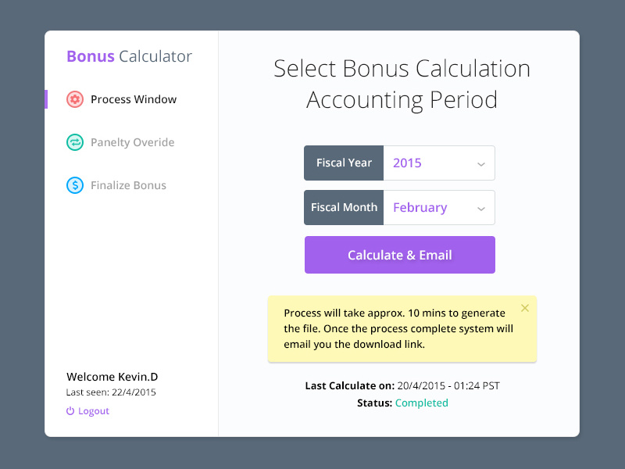Click the Fiscal Year chevron icon
This screenshot has width=625, height=469.
pyautogui.click(x=482, y=163)
